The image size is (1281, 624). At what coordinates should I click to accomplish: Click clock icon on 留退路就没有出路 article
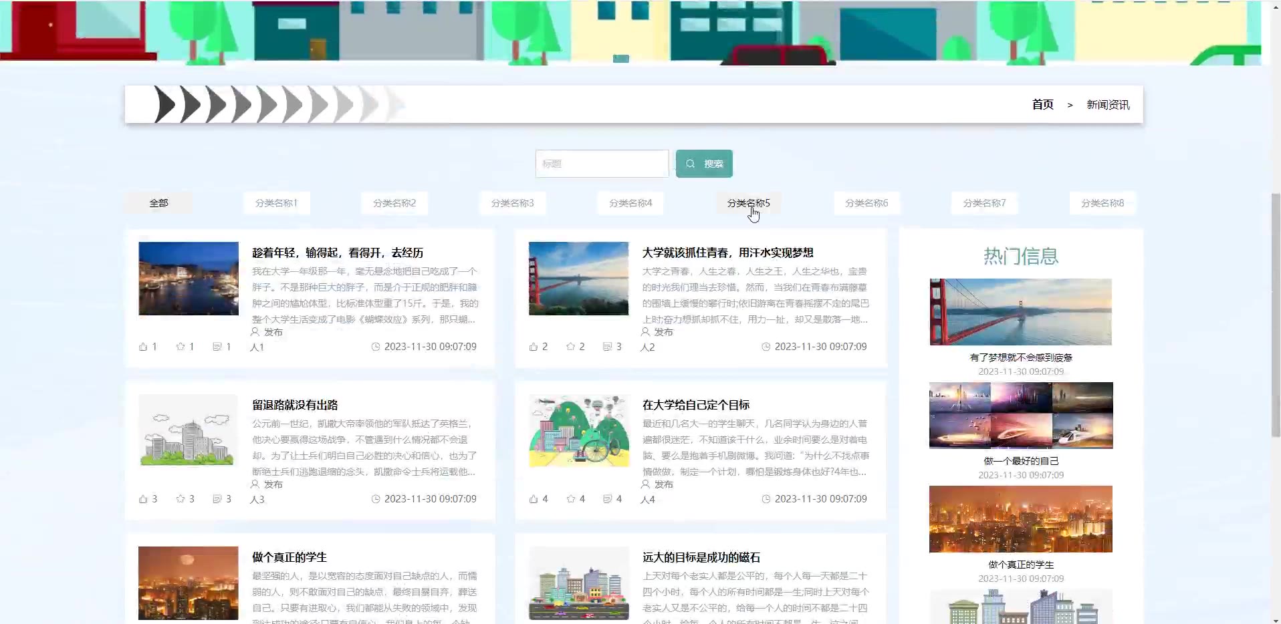click(376, 499)
